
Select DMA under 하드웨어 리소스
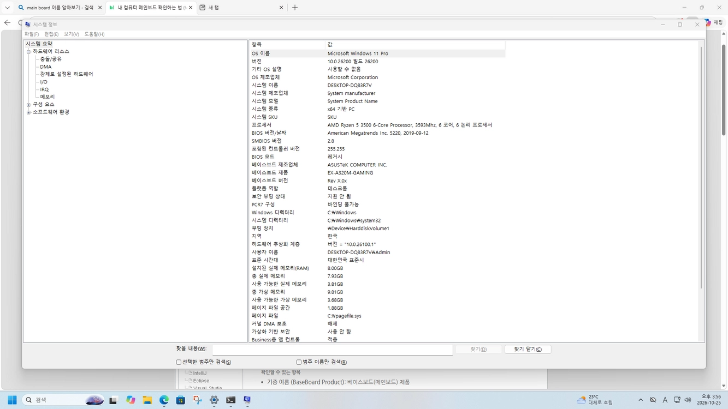coord(46,67)
